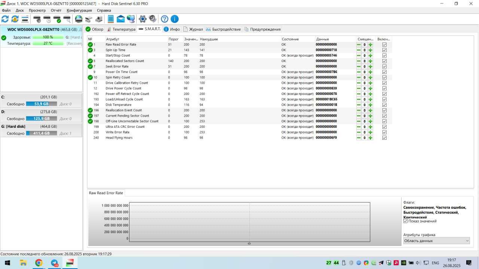The image size is (479, 269).
Task: Open the Файл menu
Action: pyautogui.click(x=6, y=10)
